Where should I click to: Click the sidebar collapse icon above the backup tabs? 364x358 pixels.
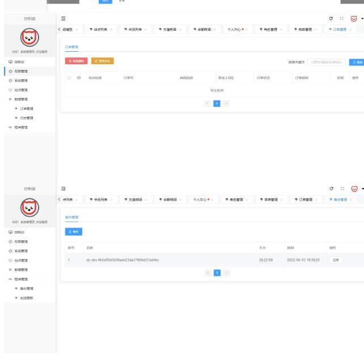pyautogui.click(x=63, y=189)
